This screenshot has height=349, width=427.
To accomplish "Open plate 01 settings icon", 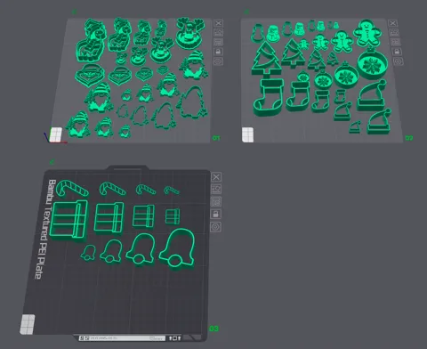I will coord(218,61).
